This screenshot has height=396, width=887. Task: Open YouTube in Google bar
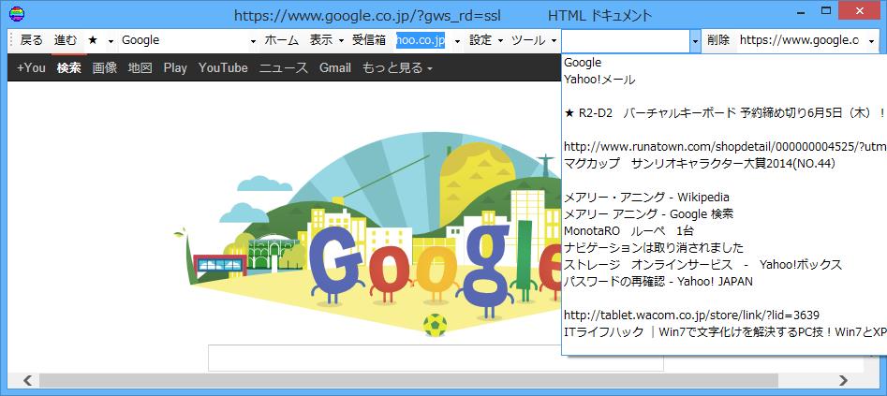(x=223, y=68)
